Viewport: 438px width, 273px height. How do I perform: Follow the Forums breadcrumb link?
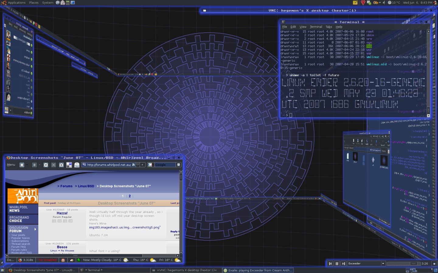click(66, 186)
